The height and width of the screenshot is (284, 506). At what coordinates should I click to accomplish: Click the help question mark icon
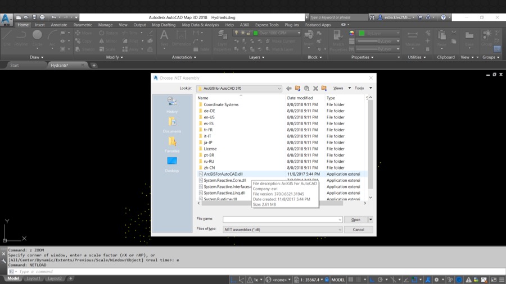click(x=444, y=17)
